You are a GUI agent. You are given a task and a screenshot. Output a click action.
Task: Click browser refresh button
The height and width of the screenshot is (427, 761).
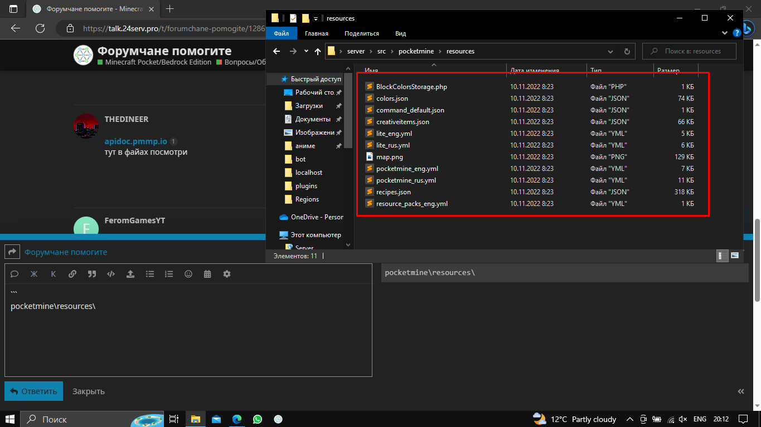(40, 28)
